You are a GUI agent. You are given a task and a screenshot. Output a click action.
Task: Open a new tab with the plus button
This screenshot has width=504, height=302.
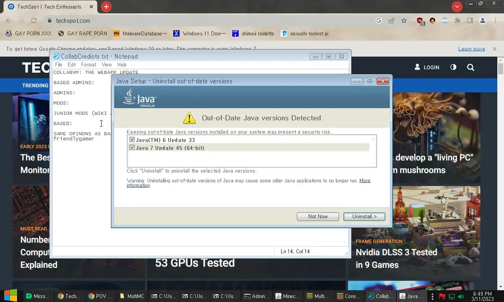coord(106,7)
